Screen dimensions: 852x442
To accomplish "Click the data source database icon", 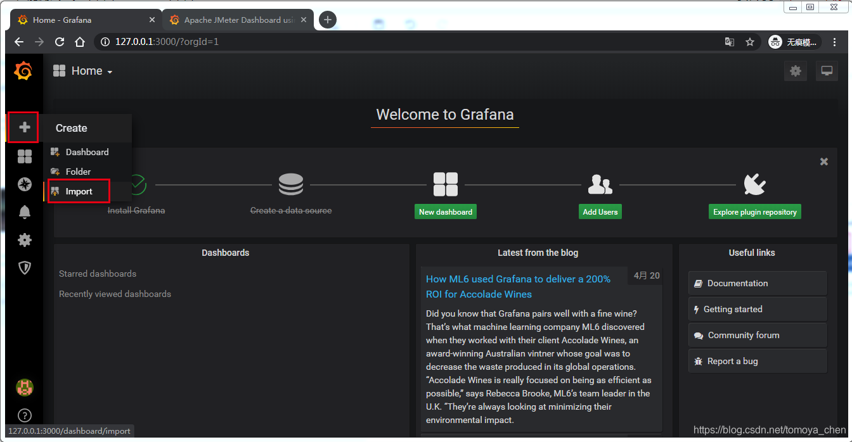I will point(291,184).
